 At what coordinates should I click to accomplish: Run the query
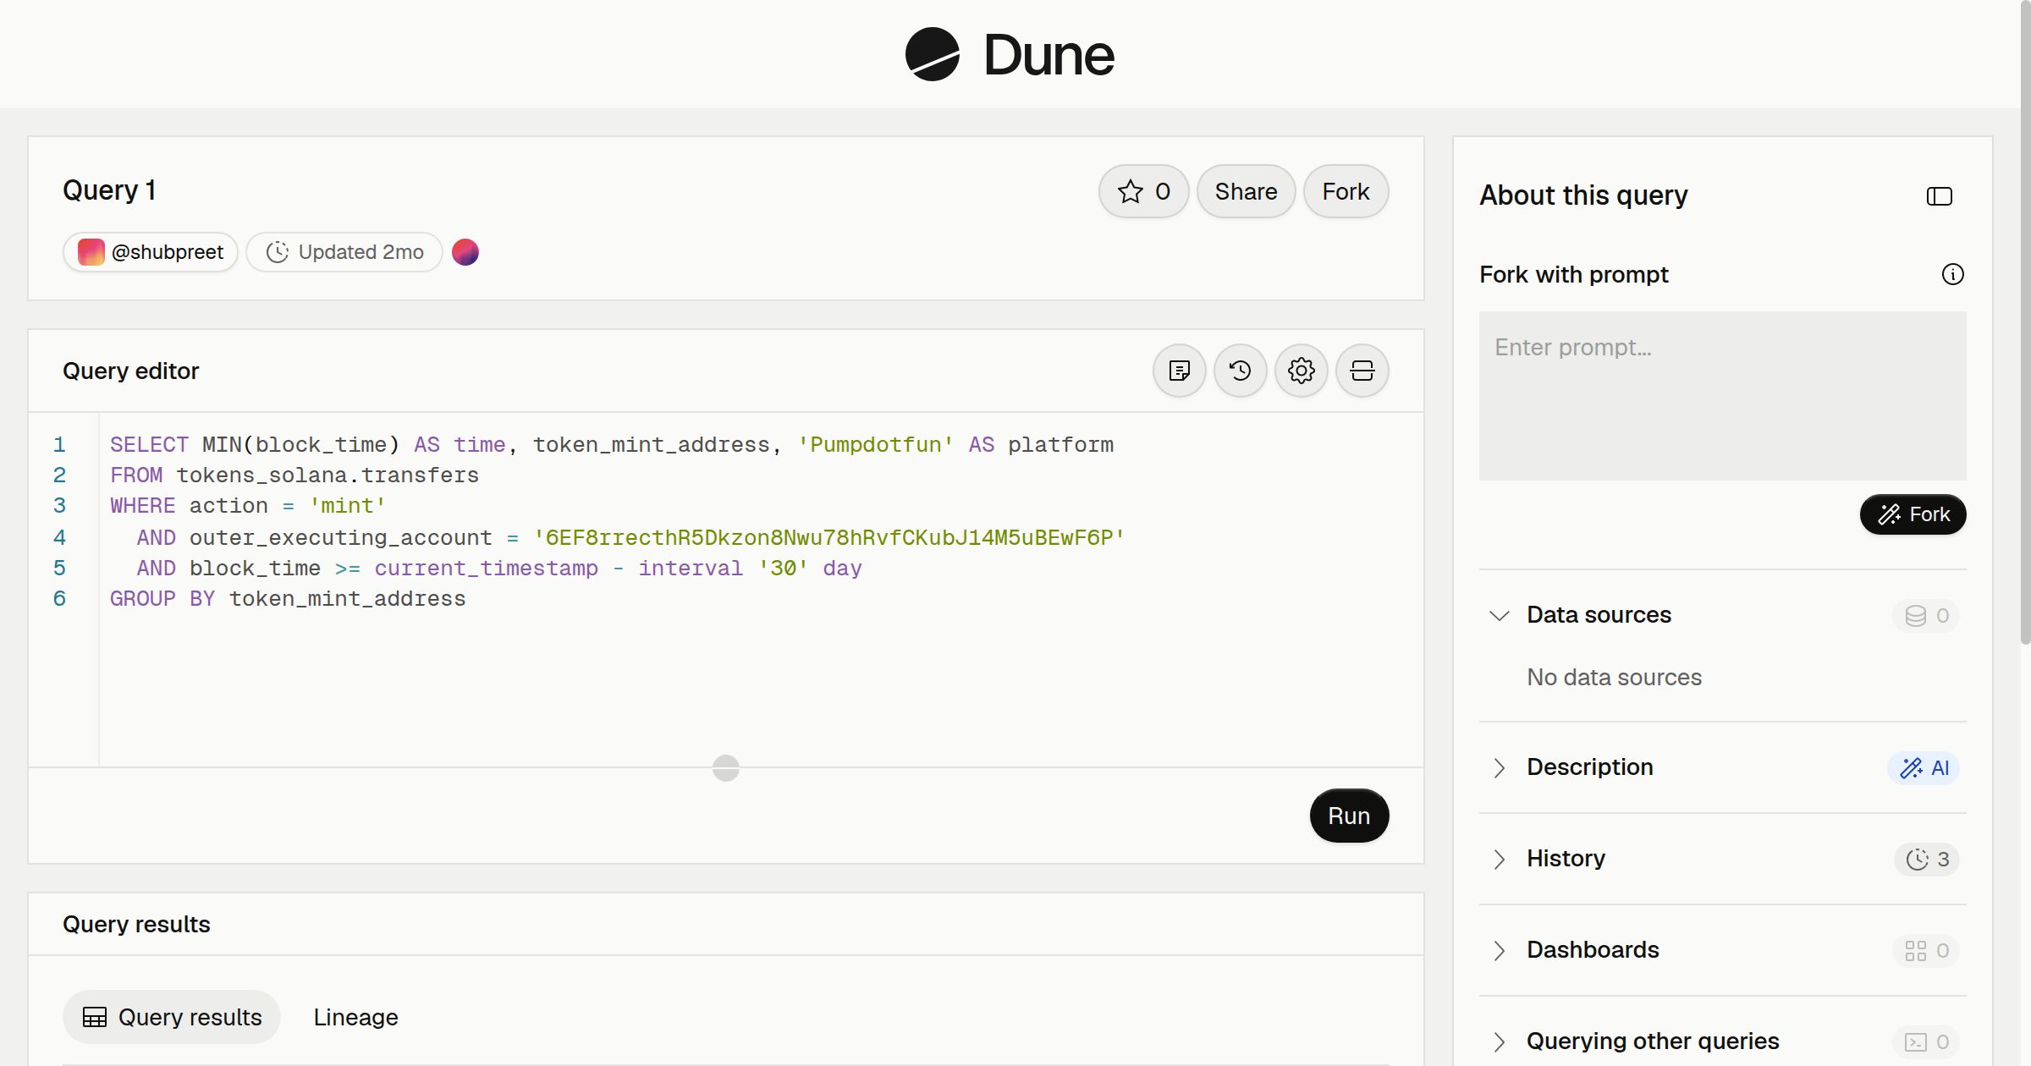(1349, 816)
